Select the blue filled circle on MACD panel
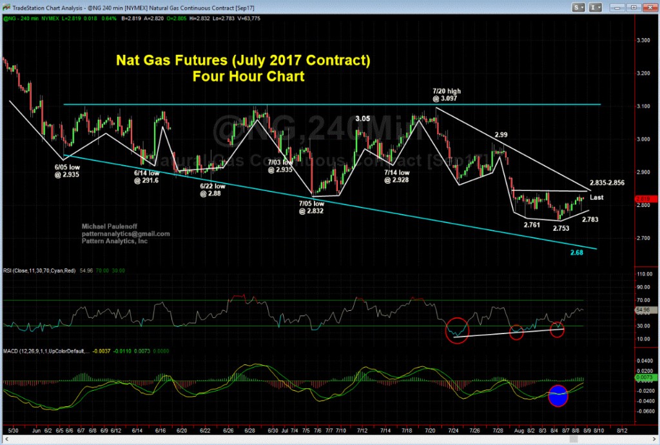660x445 pixels. pyautogui.click(x=558, y=395)
